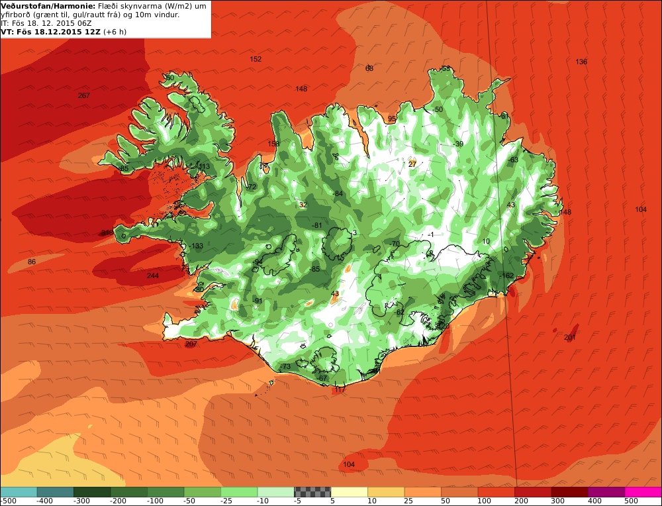Click the value "-81" in central Iceland
662x506 pixels.
click(x=316, y=226)
